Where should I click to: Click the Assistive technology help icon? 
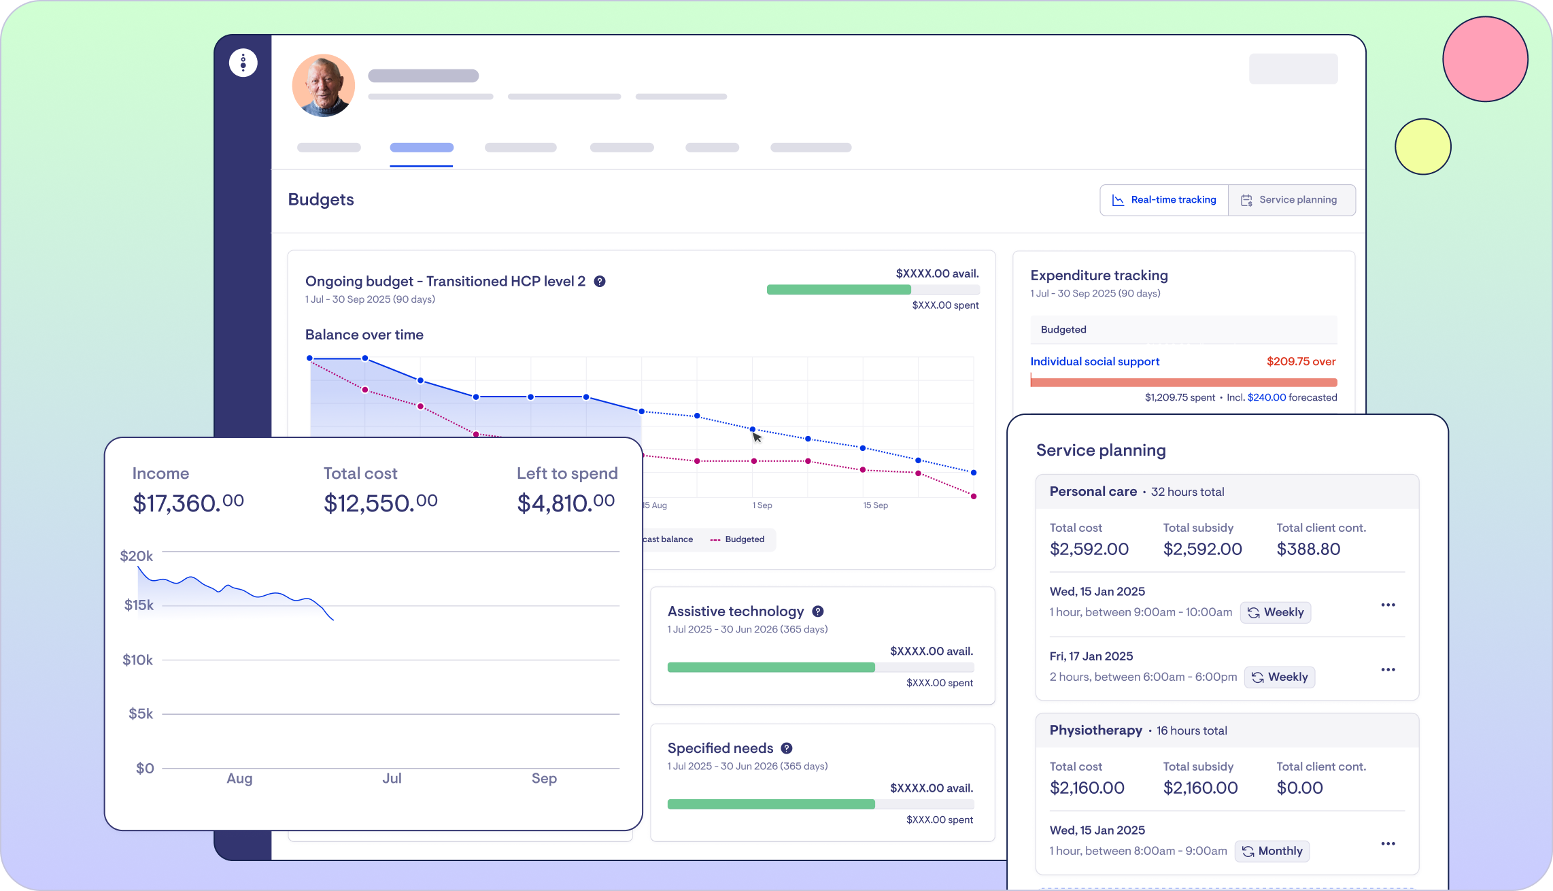818,611
